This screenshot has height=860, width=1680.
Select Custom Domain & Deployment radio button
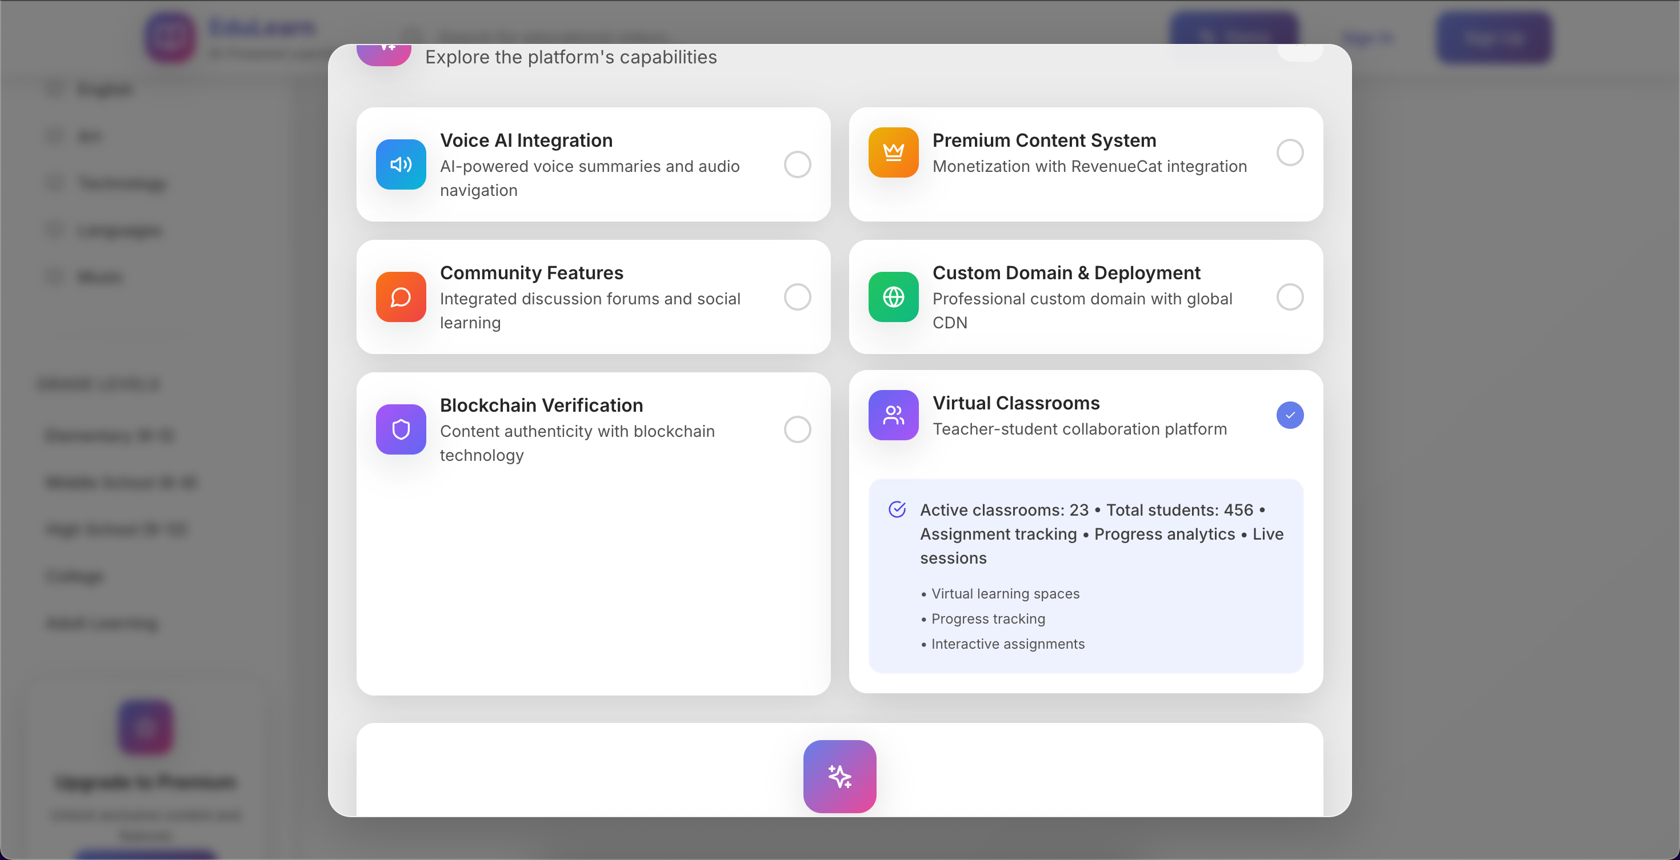[x=1289, y=297]
